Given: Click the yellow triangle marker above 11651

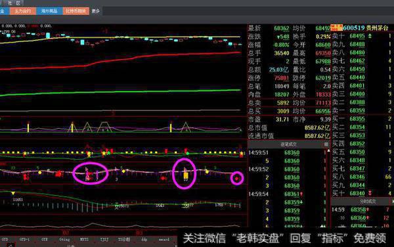Looking at the screenshot, I should 13,193.
